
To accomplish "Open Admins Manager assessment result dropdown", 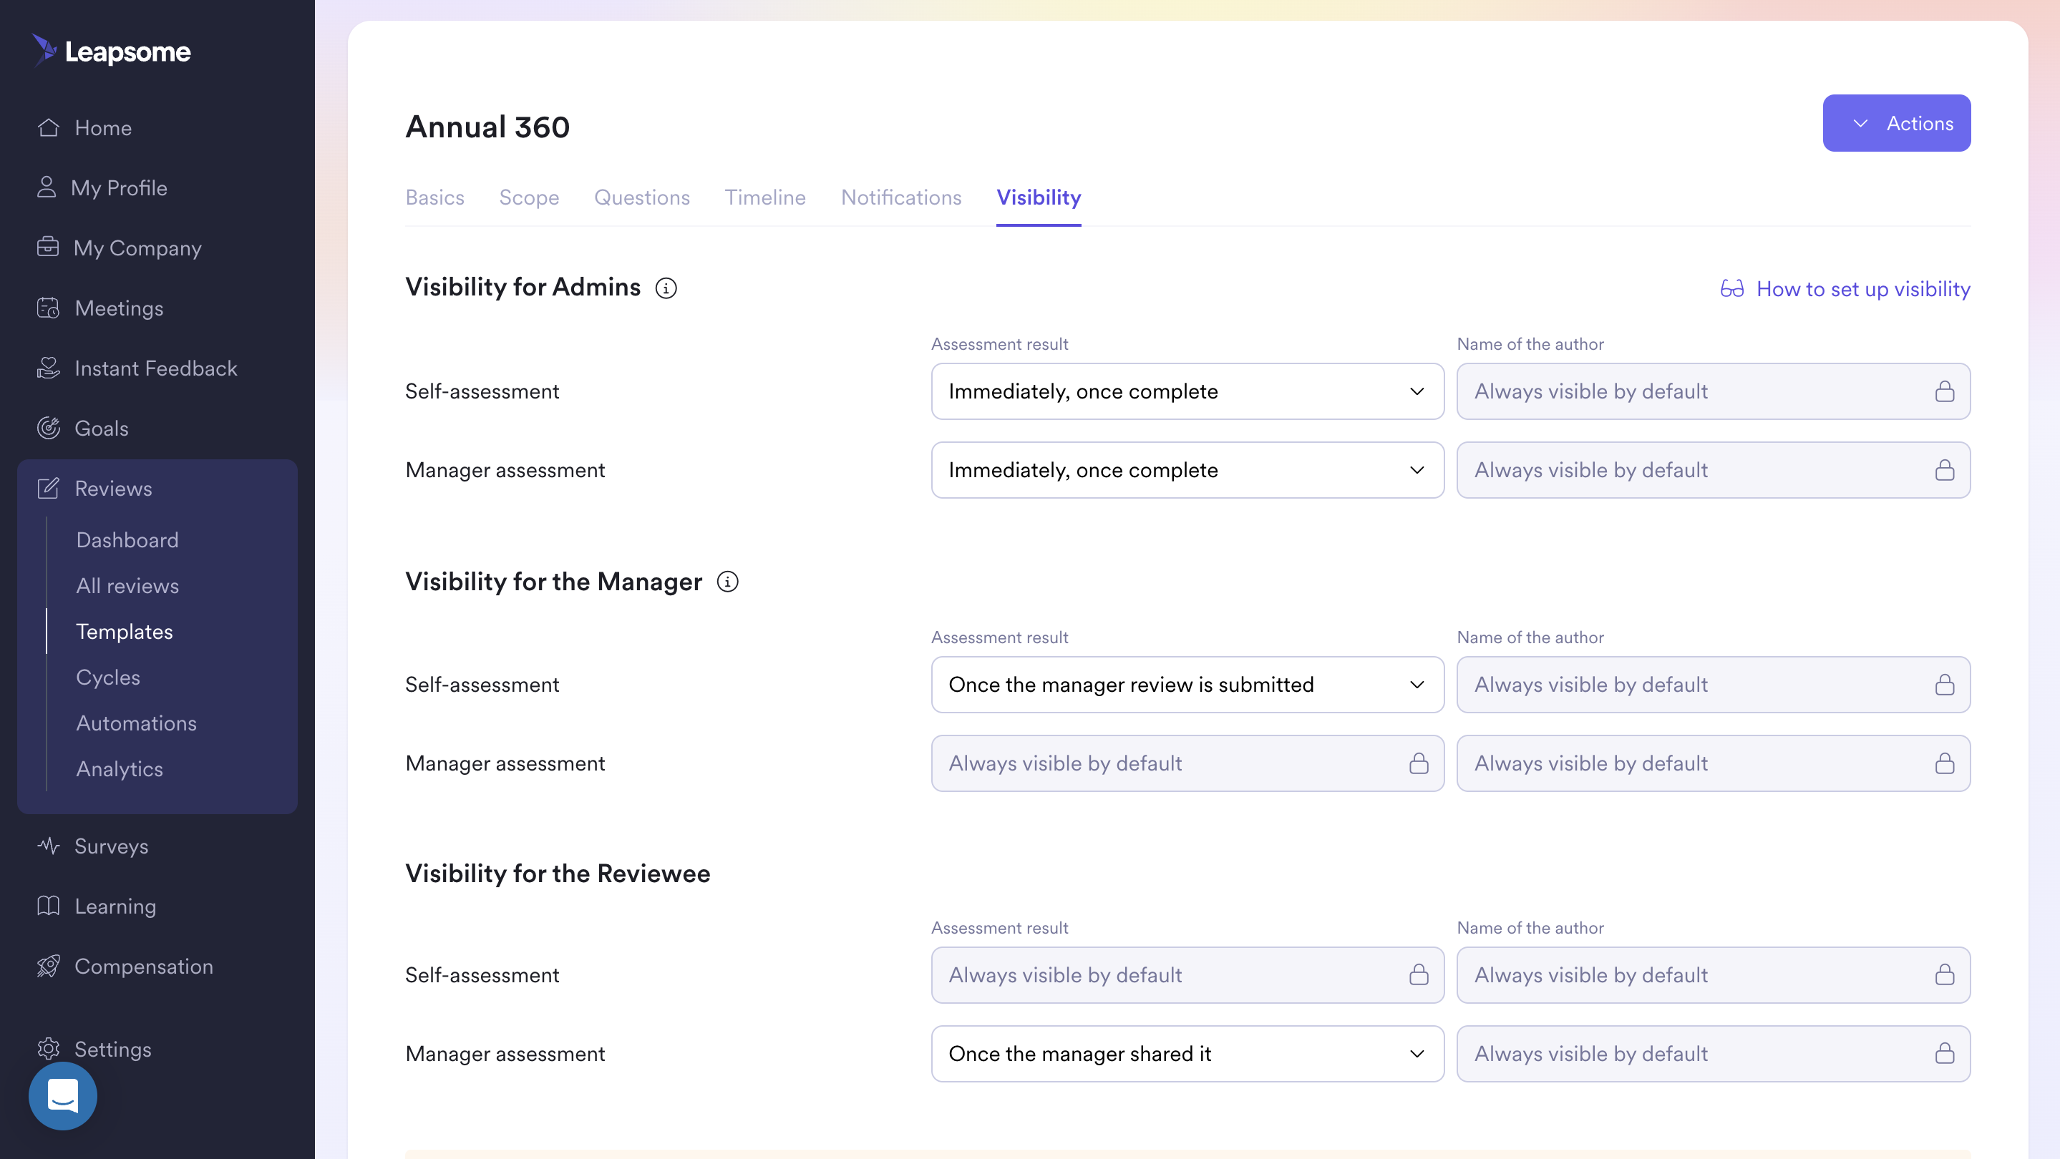I will point(1187,470).
